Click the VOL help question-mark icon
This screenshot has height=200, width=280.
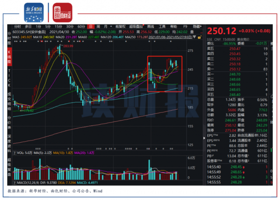point(14,153)
